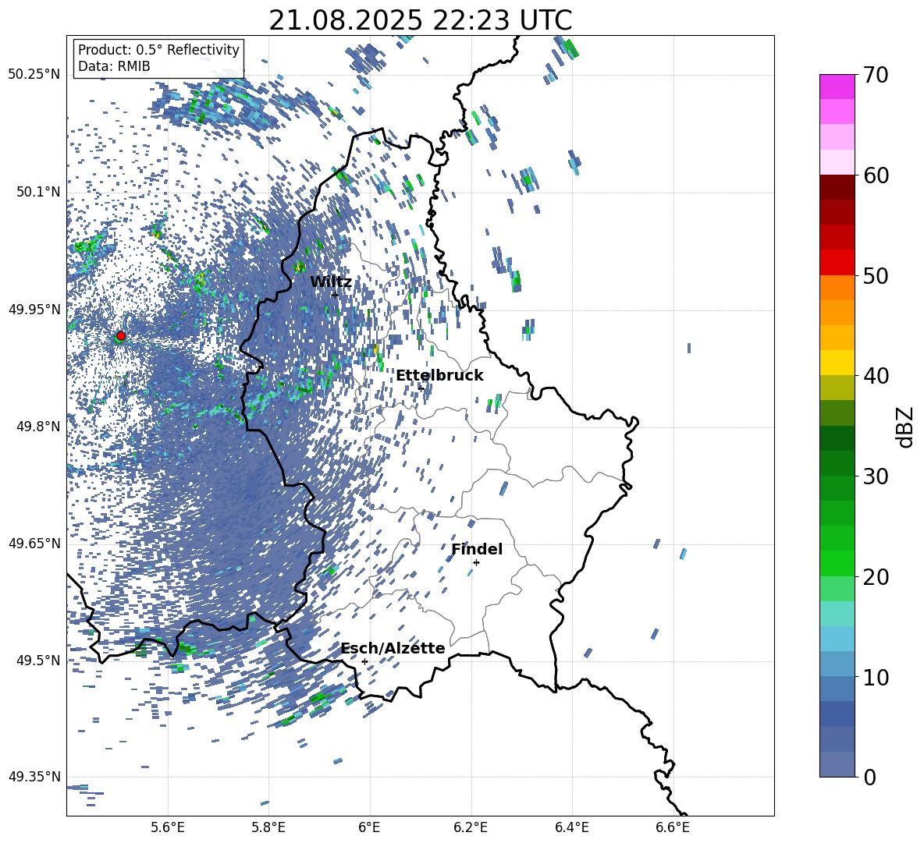Image resolution: width=924 pixels, height=843 pixels.
Task: Click the 49.35°N latitude label
Action: [x=34, y=777]
